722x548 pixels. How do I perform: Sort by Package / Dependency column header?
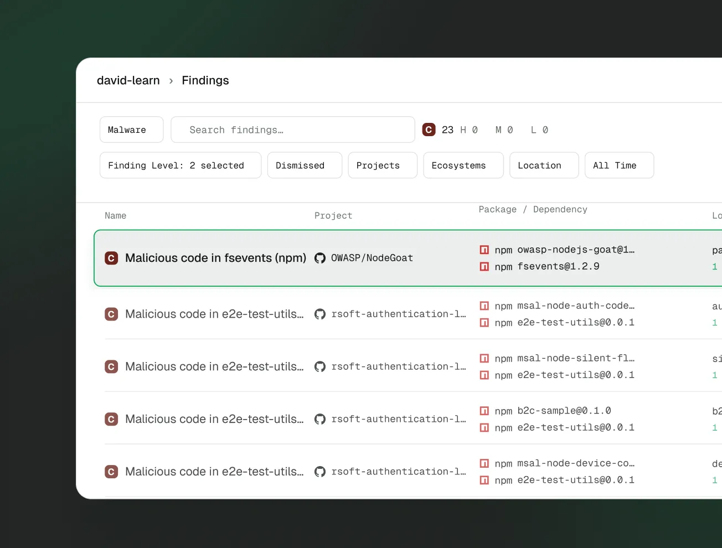(533, 209)
